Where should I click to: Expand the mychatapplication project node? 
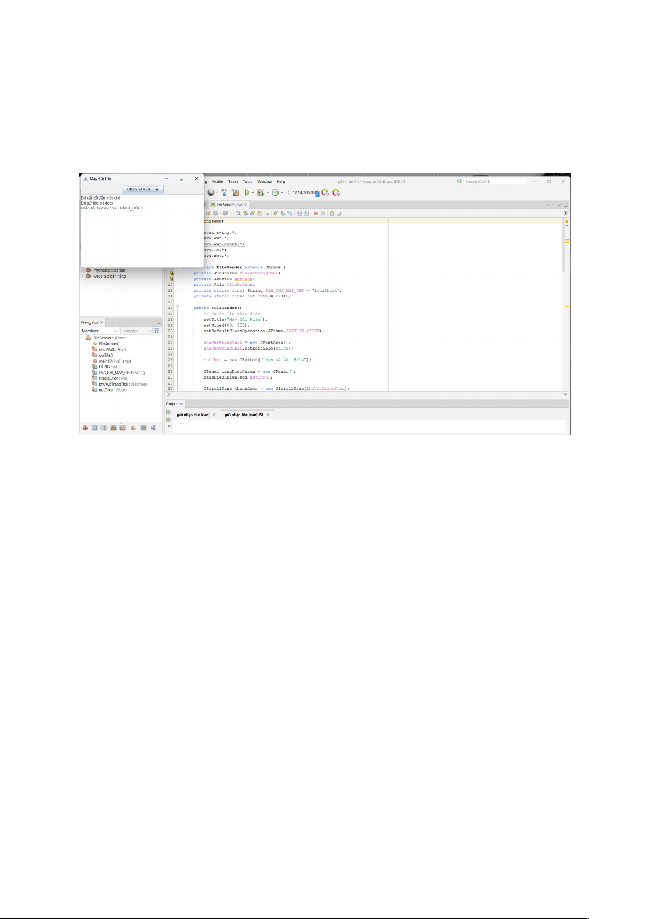[82, 270]
